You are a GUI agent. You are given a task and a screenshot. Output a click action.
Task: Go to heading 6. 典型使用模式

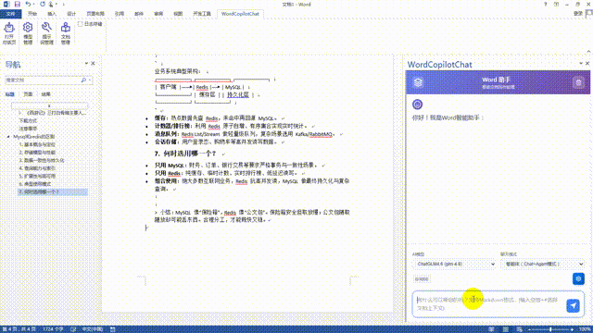click(x=35, y=184)
